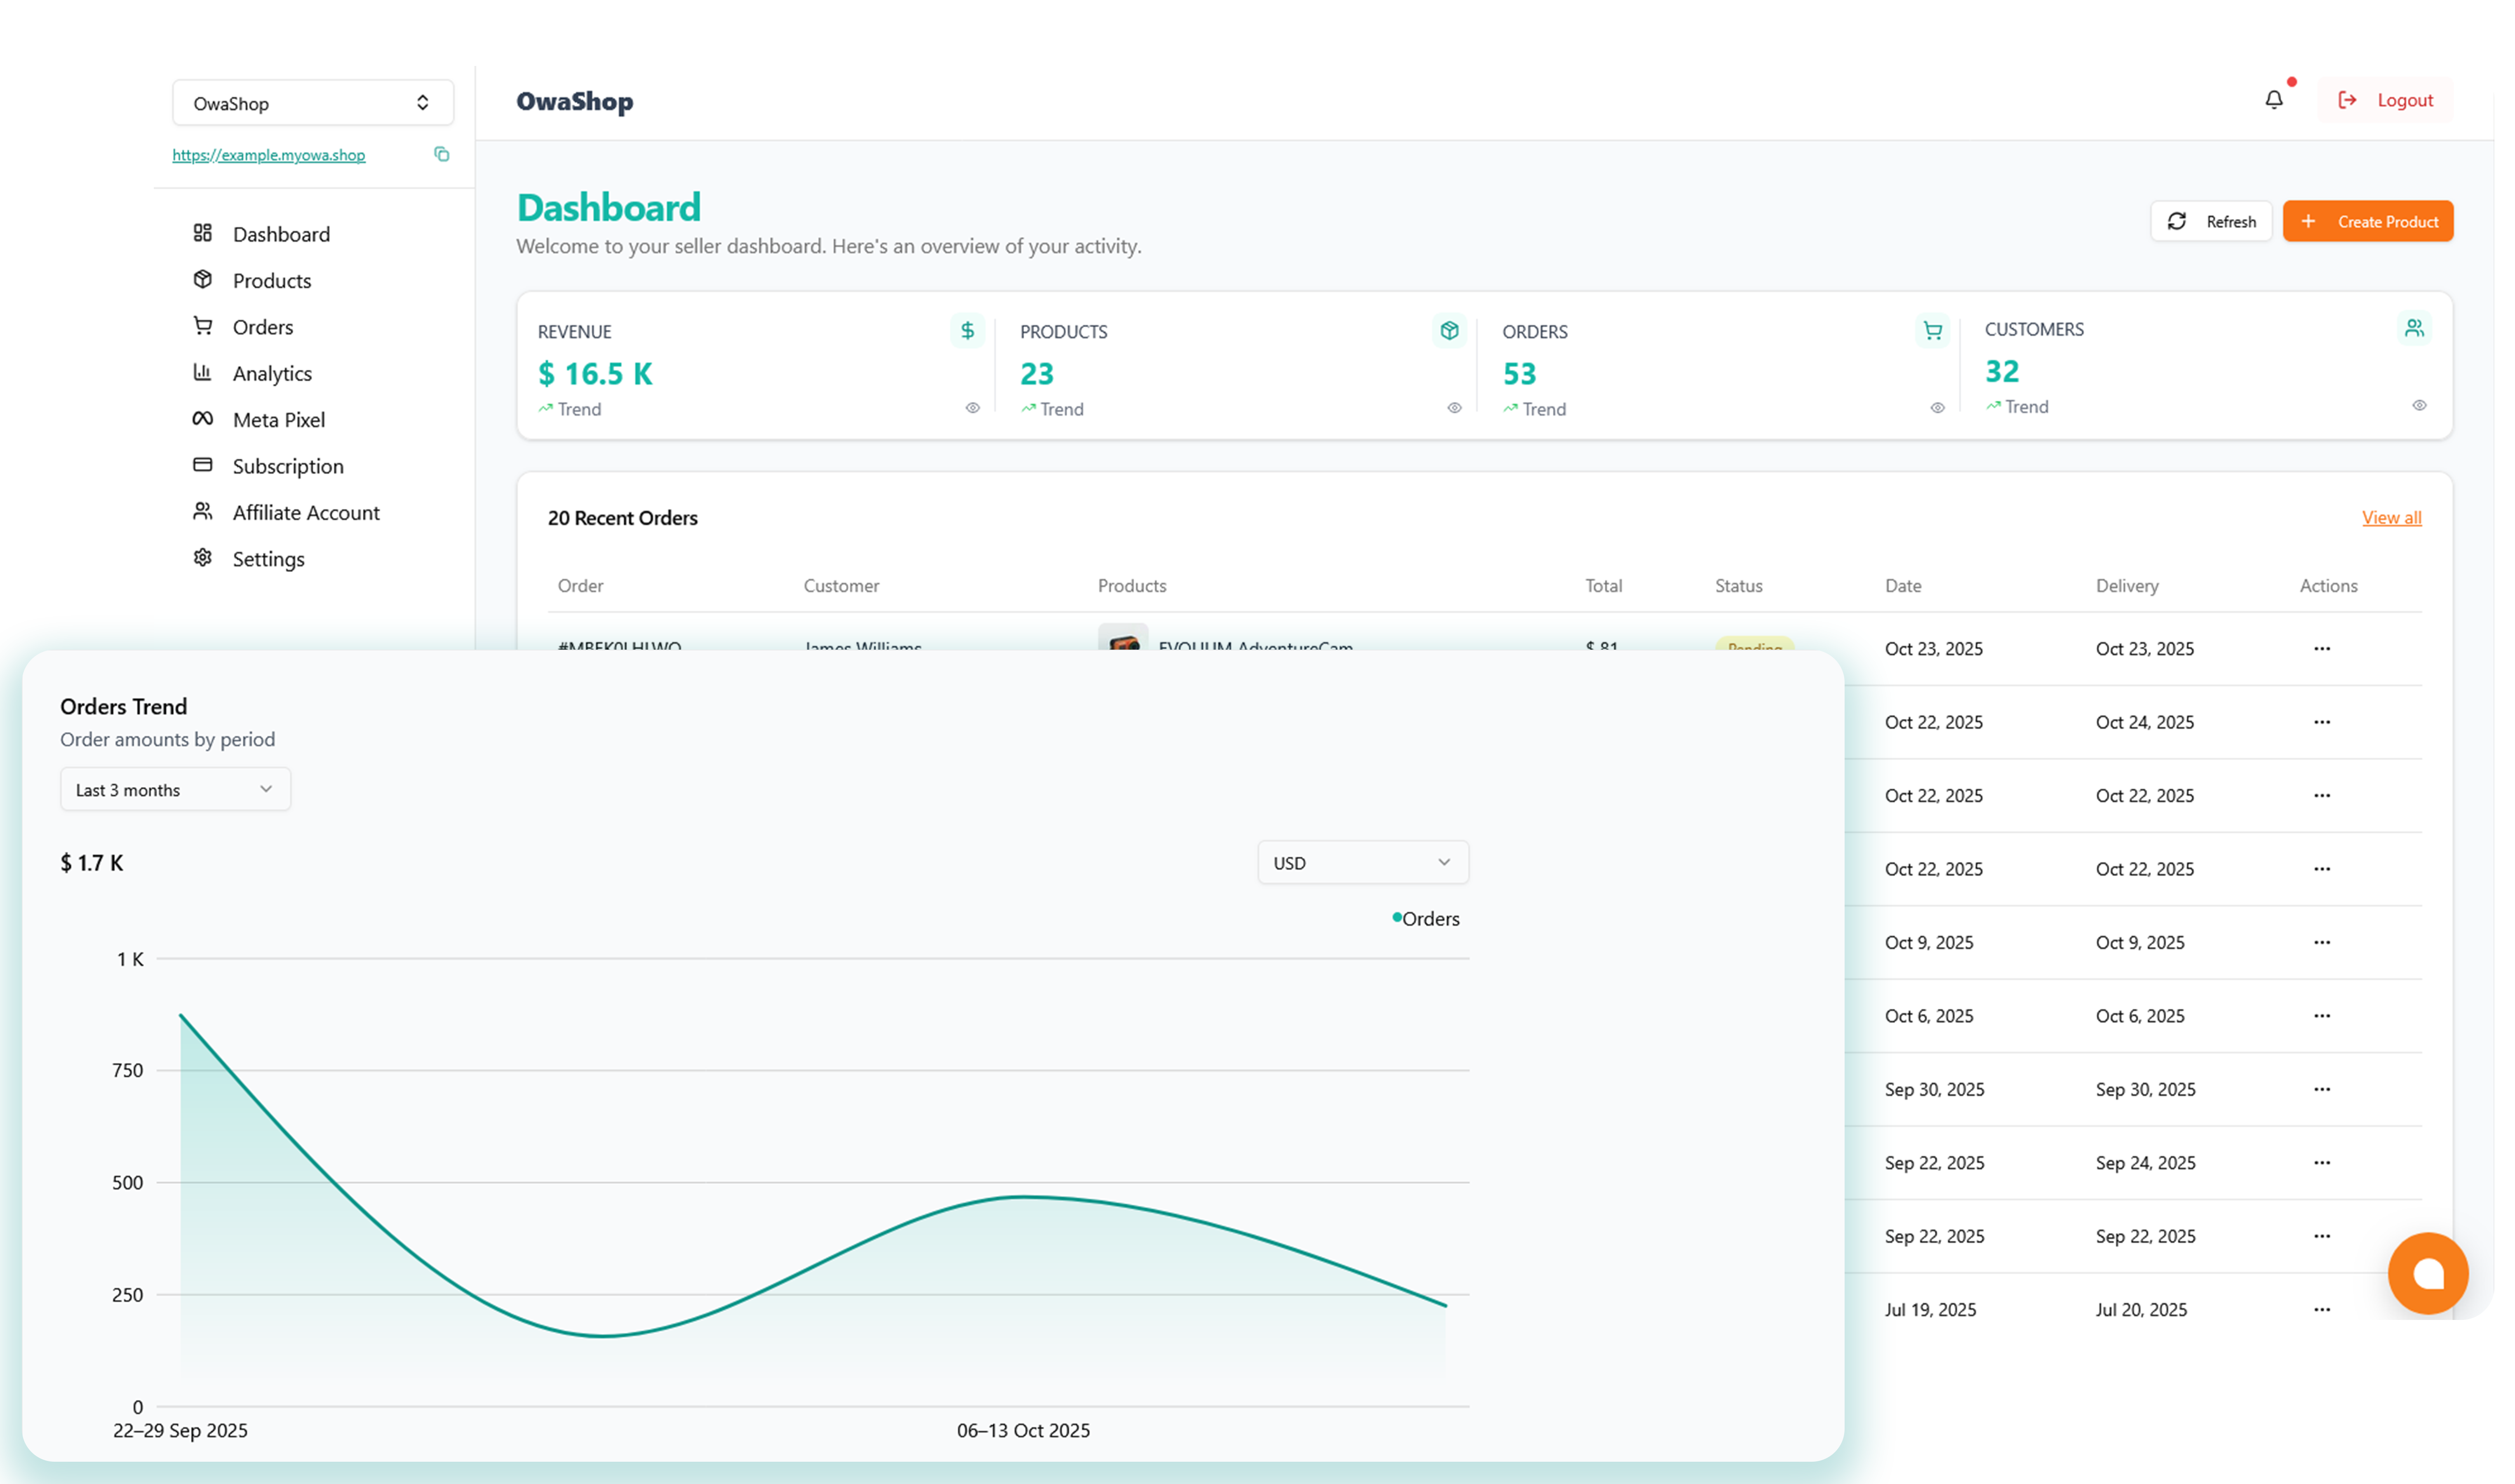The image size is (2515, 1484).
Task: Click the '22–29 Sep 2025' axis label
Action: (180, 1431)
